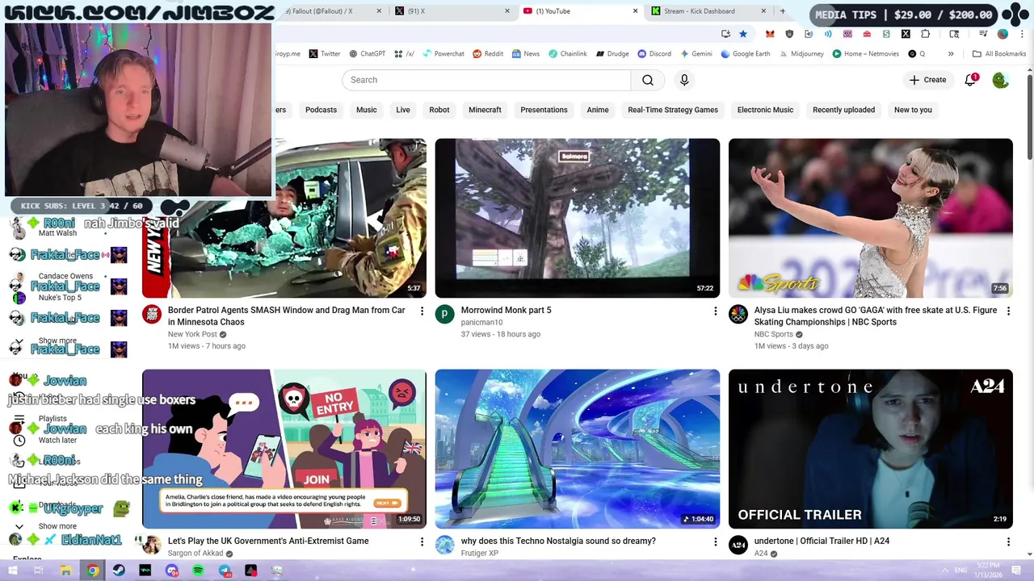Open options menu for Morrowind Monk video
The image size is (1034, 581).
pyautogui.click(x=715, y=311)
